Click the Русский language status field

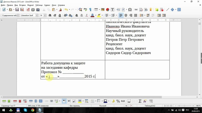click(x=103, y=106)
